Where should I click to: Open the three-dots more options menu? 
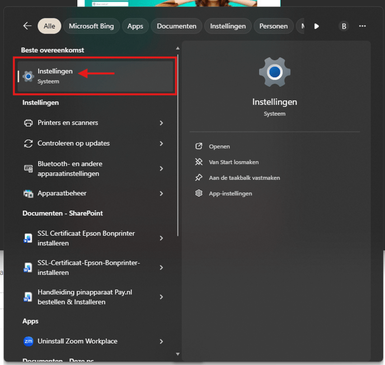pyautogui.click(x=363, y=26)
